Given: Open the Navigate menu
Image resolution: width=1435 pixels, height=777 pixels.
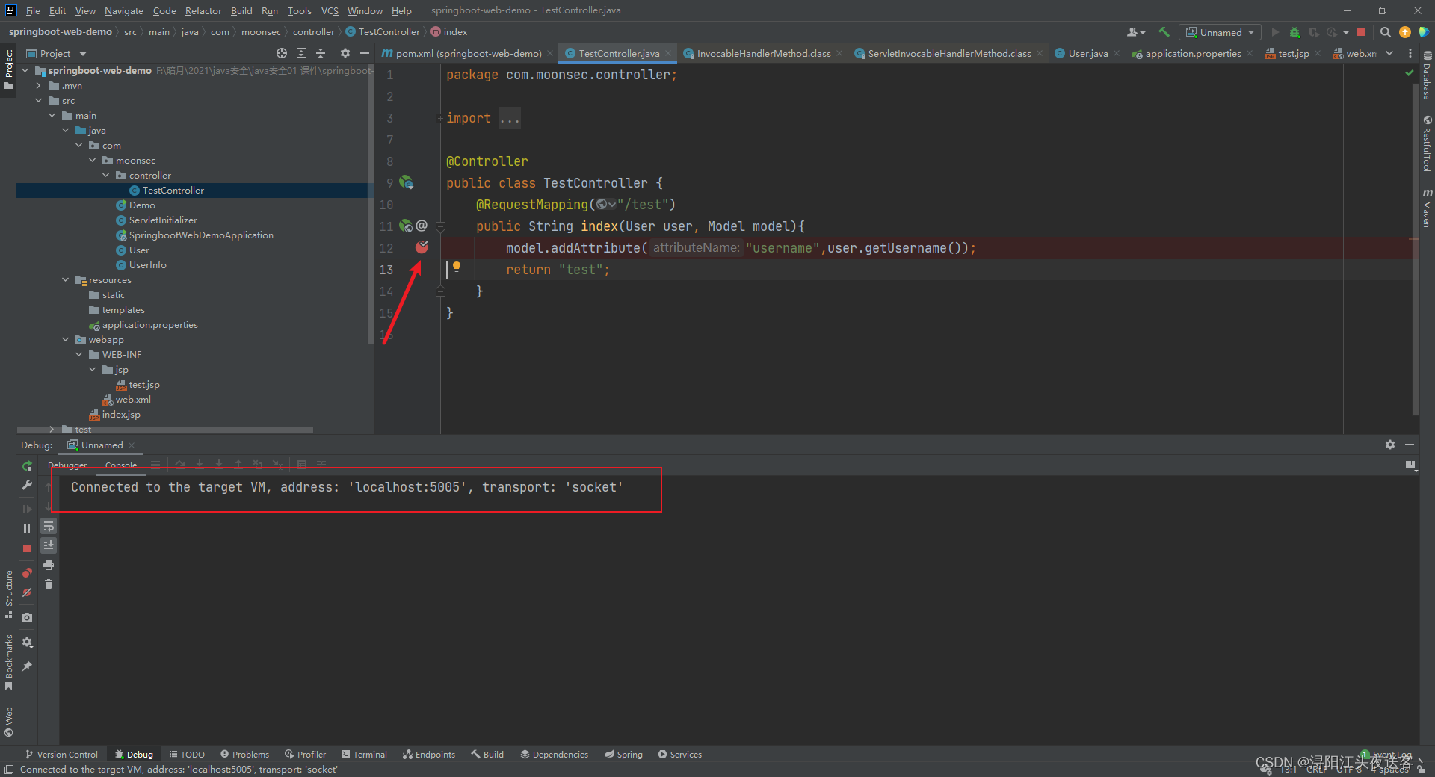Looking at the screenshot, I should [123, 10].
